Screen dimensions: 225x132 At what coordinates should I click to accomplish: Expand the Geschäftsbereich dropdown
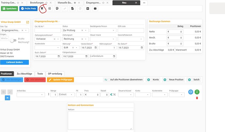coord(141,39)
